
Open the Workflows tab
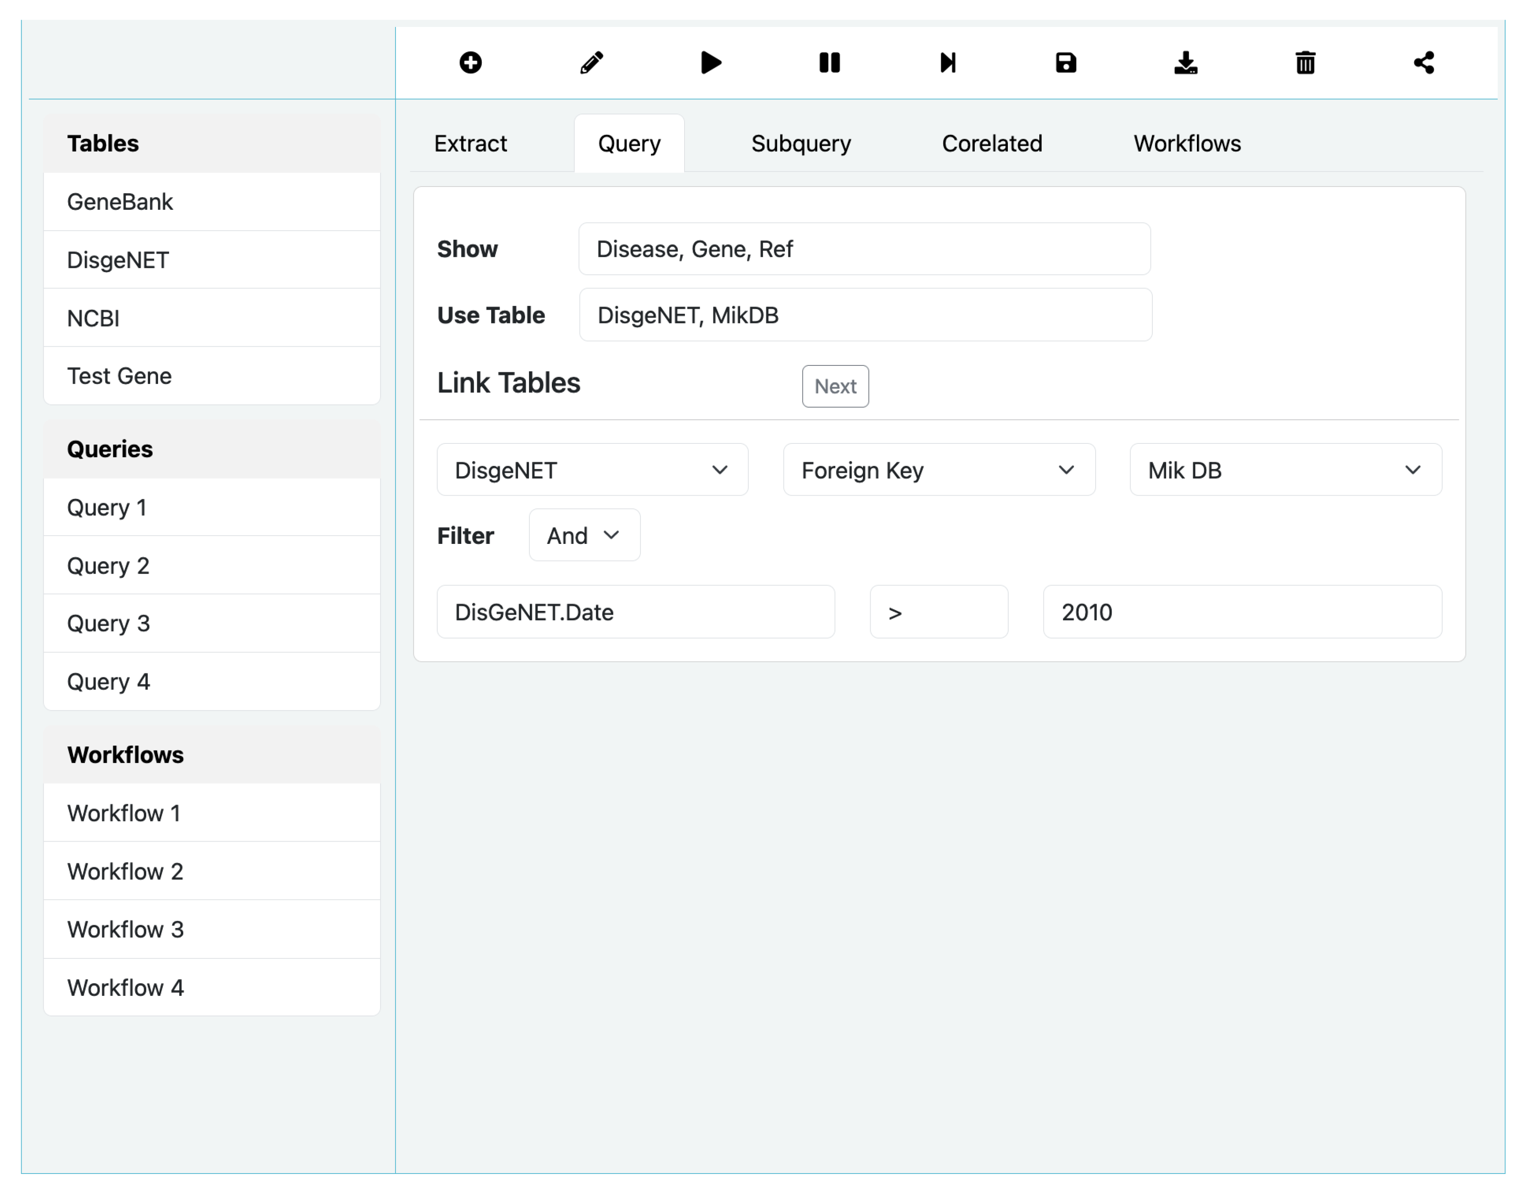(1187, 144)
